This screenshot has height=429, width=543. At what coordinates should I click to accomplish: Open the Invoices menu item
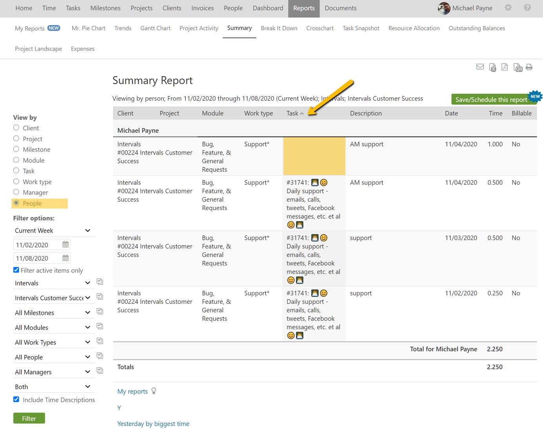(202, 8)
